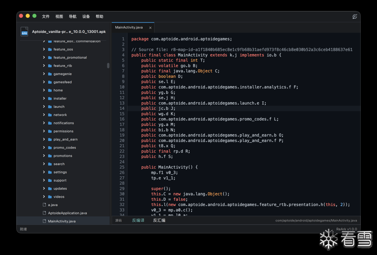Click the file icon next to MainActivity.java in tree
The width and height of the screenshot is (377, 255).
pyautogui.click(x=44, y=221)
